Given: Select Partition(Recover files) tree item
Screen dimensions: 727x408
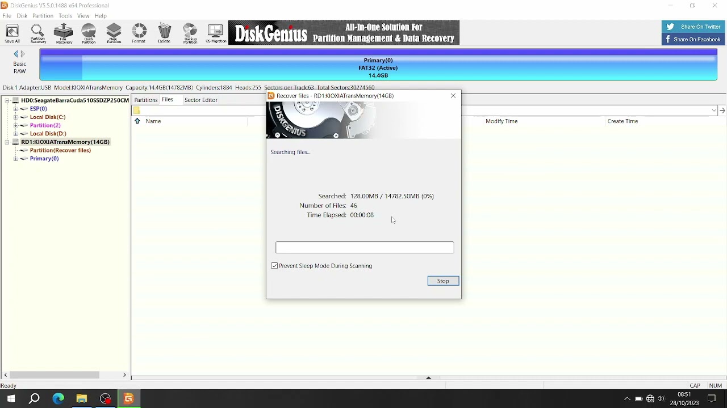Looking at the screenshot, I should (x=60, y=150).
